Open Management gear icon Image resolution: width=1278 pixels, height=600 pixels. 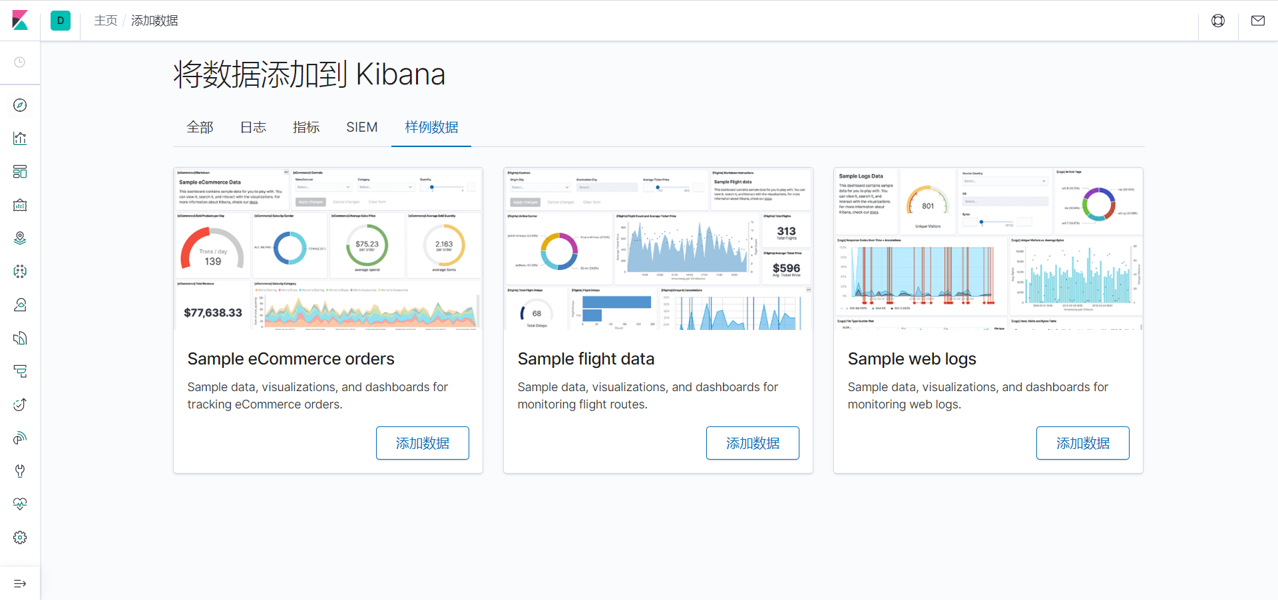click(x=20, y=537)
